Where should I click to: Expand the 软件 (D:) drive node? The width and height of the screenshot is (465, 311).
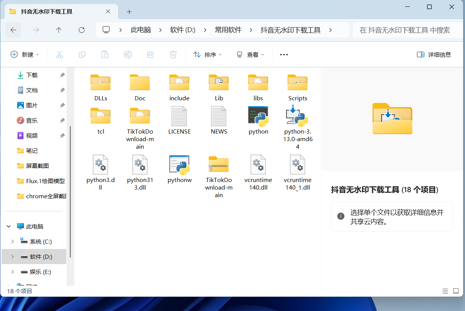pos(13,257)
